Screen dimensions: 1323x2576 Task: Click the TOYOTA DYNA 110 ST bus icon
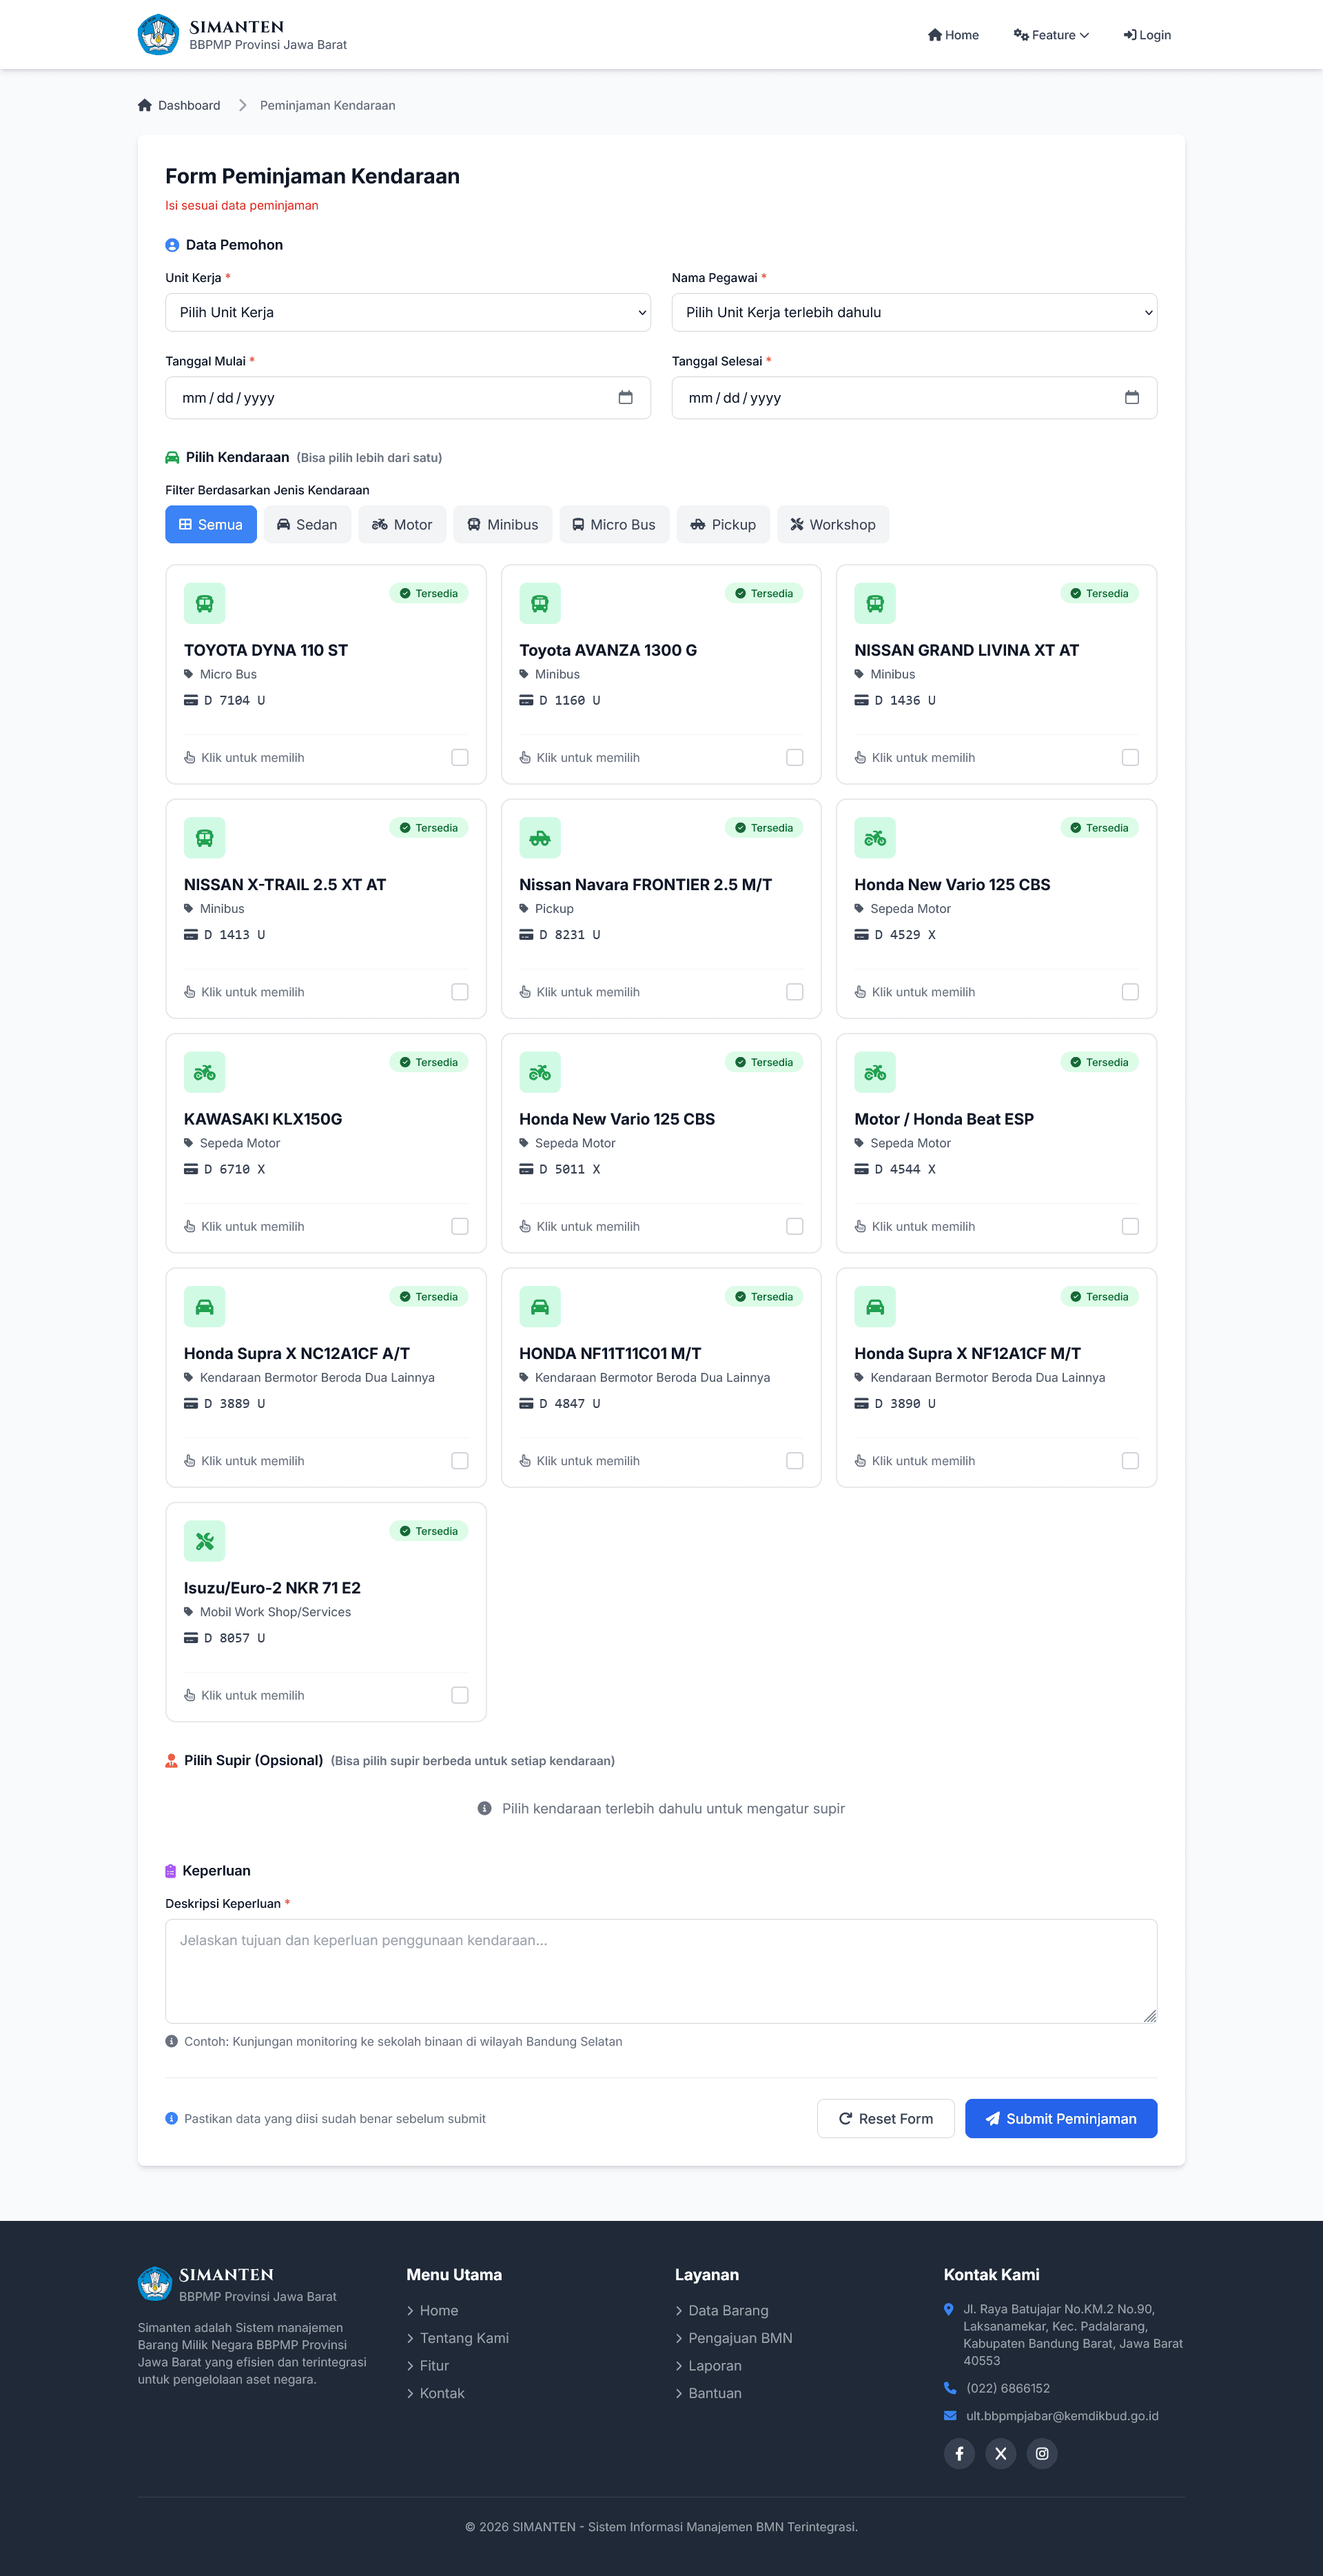205,604
